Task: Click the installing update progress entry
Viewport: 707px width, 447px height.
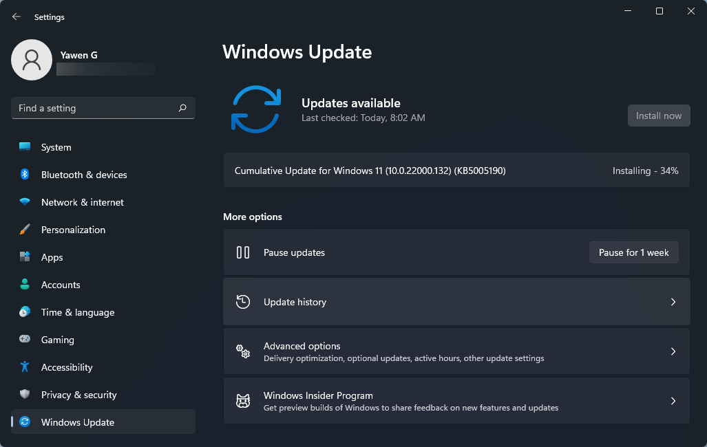Action: (x=456, y=170)
